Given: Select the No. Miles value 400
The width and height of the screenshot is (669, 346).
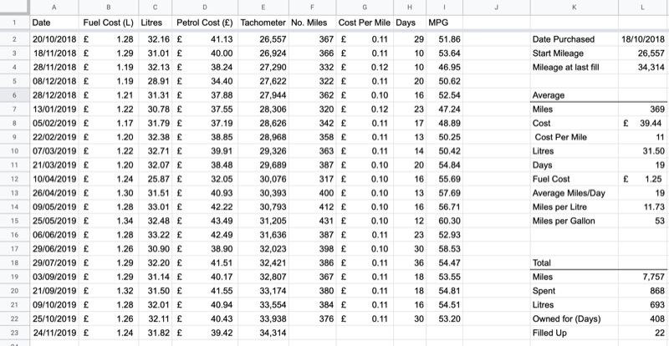Looking at the screenshot, I should 312,193.
